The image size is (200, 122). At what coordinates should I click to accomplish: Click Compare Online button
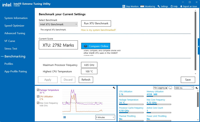[96, 46]
